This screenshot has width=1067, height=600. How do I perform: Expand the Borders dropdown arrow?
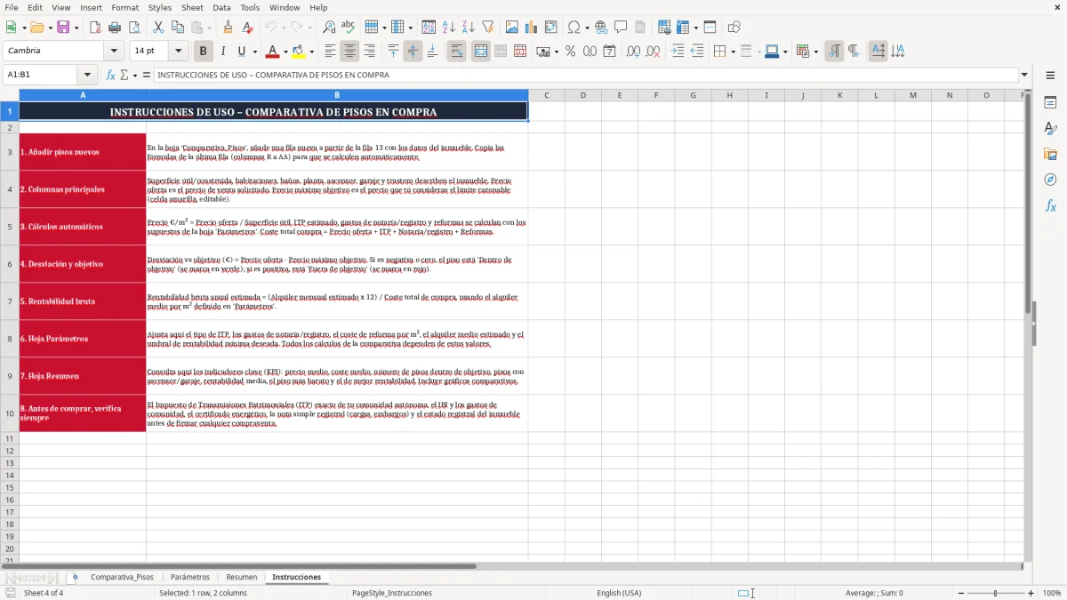tap(733, 52)
